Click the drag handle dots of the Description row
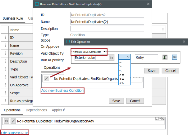The width and height of the screenshot is (188, 135). pyautogui.click(x=5, y=61)
